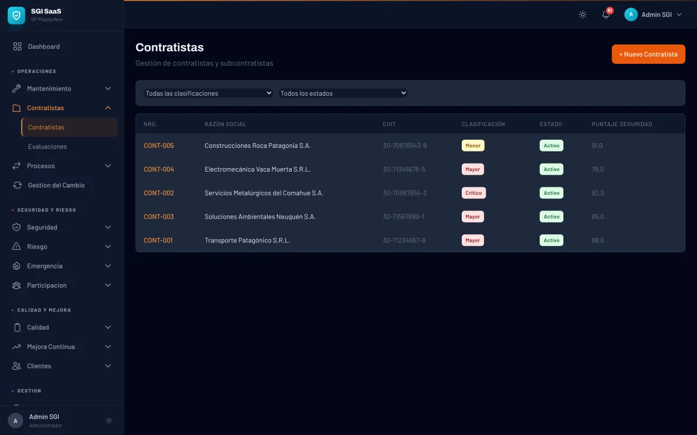This screenshot has width=697, height=435.
Task: Toggle light theme with top bar sun icon
Action: [x=583, y=15]
